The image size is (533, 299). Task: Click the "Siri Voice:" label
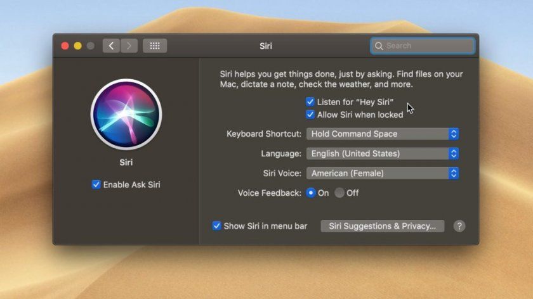(282, 173)
